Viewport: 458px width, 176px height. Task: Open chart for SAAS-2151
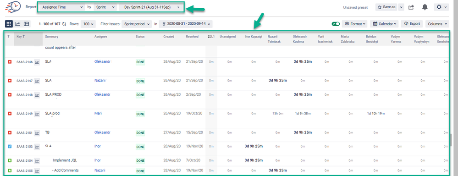click(x=37, y=133)
